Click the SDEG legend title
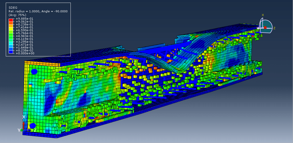 point(12,7)
